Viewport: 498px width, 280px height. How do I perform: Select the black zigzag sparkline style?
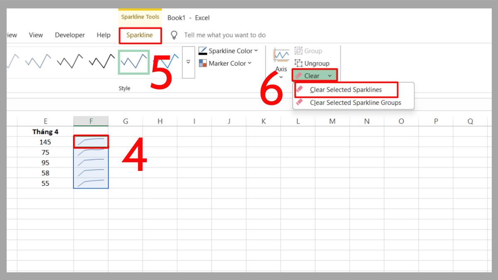(x=71, y=61)
